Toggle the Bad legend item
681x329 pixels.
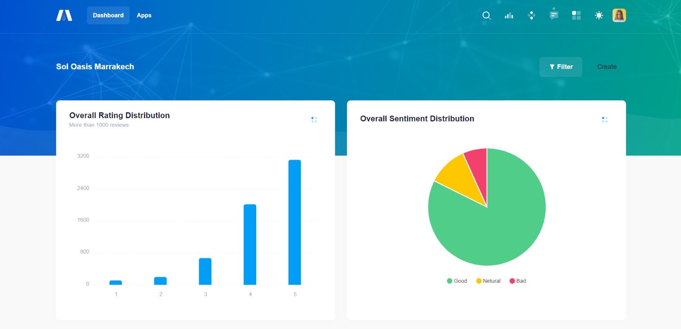[x=518, y=281]
